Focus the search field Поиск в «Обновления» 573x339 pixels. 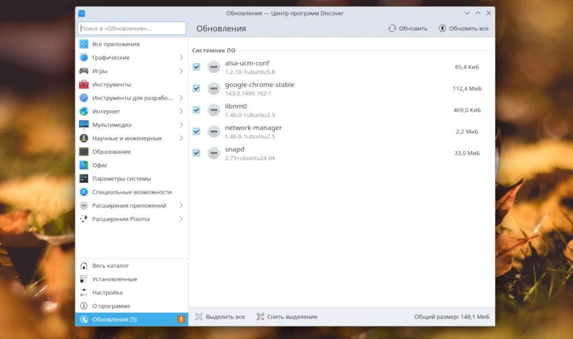pos(131,28)
